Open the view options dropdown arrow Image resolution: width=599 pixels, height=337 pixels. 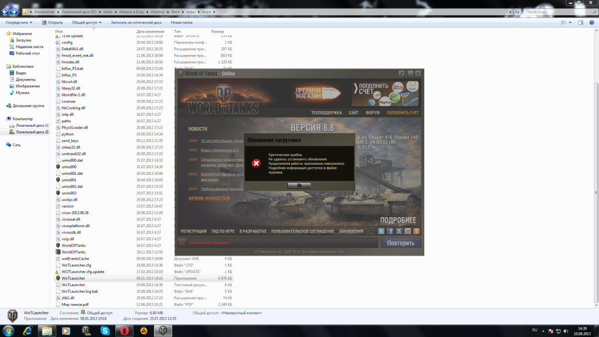[x=570, y=22]
